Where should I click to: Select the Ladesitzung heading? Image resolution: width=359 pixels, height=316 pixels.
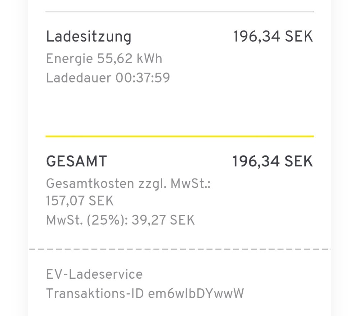[89, 37]
